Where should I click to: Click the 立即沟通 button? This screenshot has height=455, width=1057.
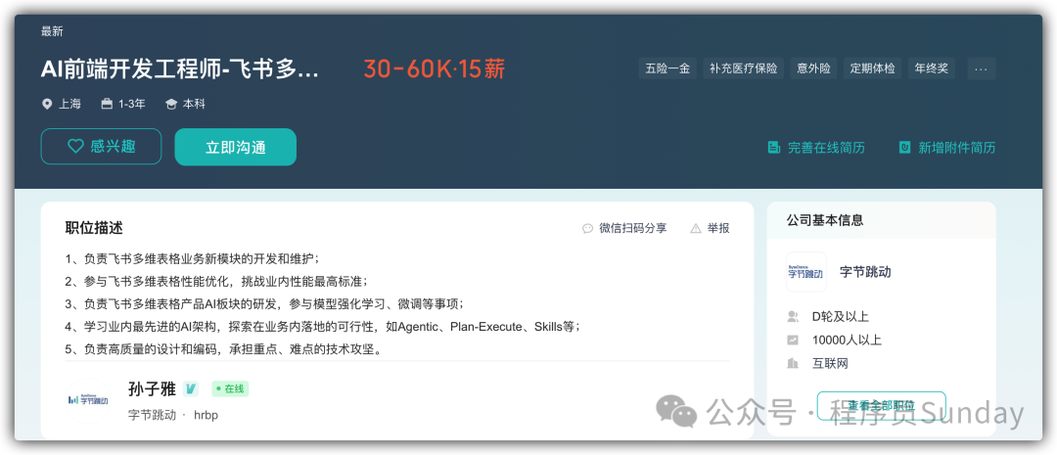[x=235, y=147]
